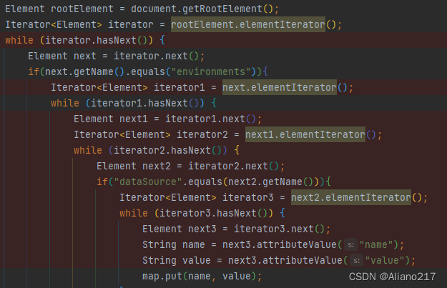Screen dimensions: 447x288
Task: Place cursor on "environments" string literal
Action: 211,71
